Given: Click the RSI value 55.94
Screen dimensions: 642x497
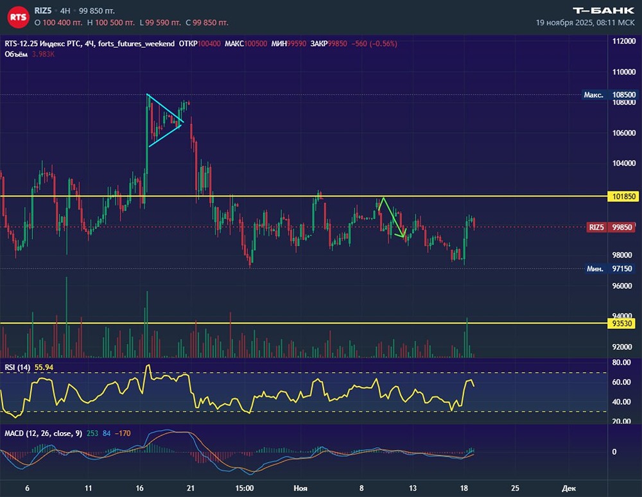Looking at the screenshot, I should point(44,367).
